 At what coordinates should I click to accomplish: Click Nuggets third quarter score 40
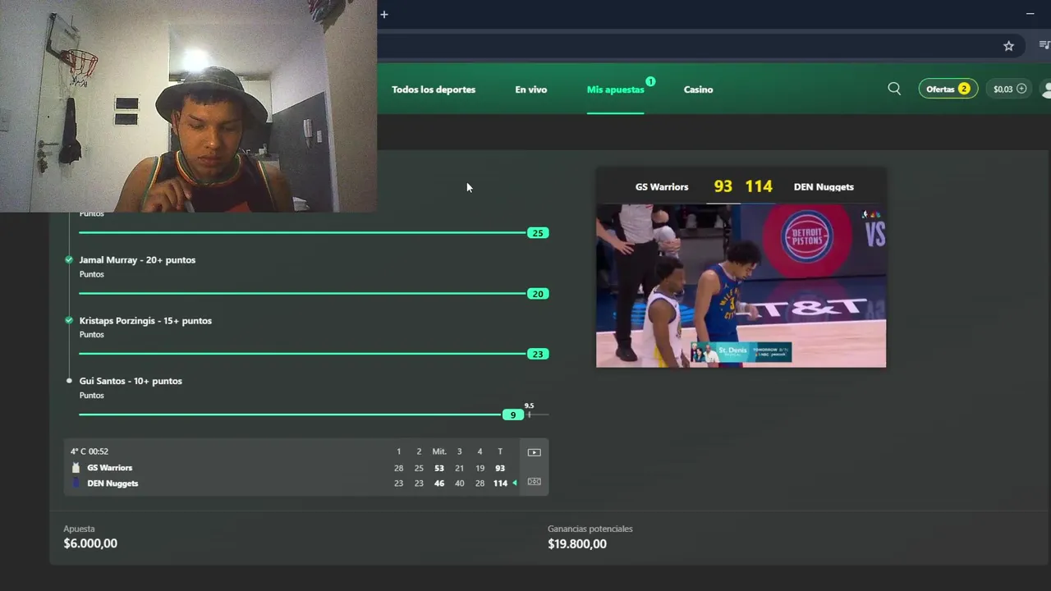(x=459, y=483)
